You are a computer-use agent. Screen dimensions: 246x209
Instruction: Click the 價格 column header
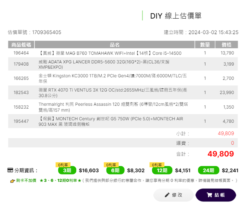(226, 45)
